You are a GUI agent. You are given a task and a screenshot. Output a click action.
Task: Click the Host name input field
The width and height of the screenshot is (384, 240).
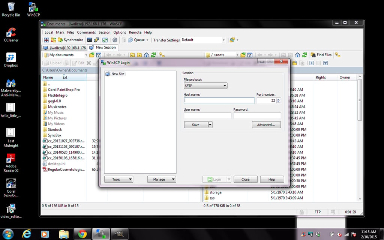pyautogui.click(x=219, y=100)
